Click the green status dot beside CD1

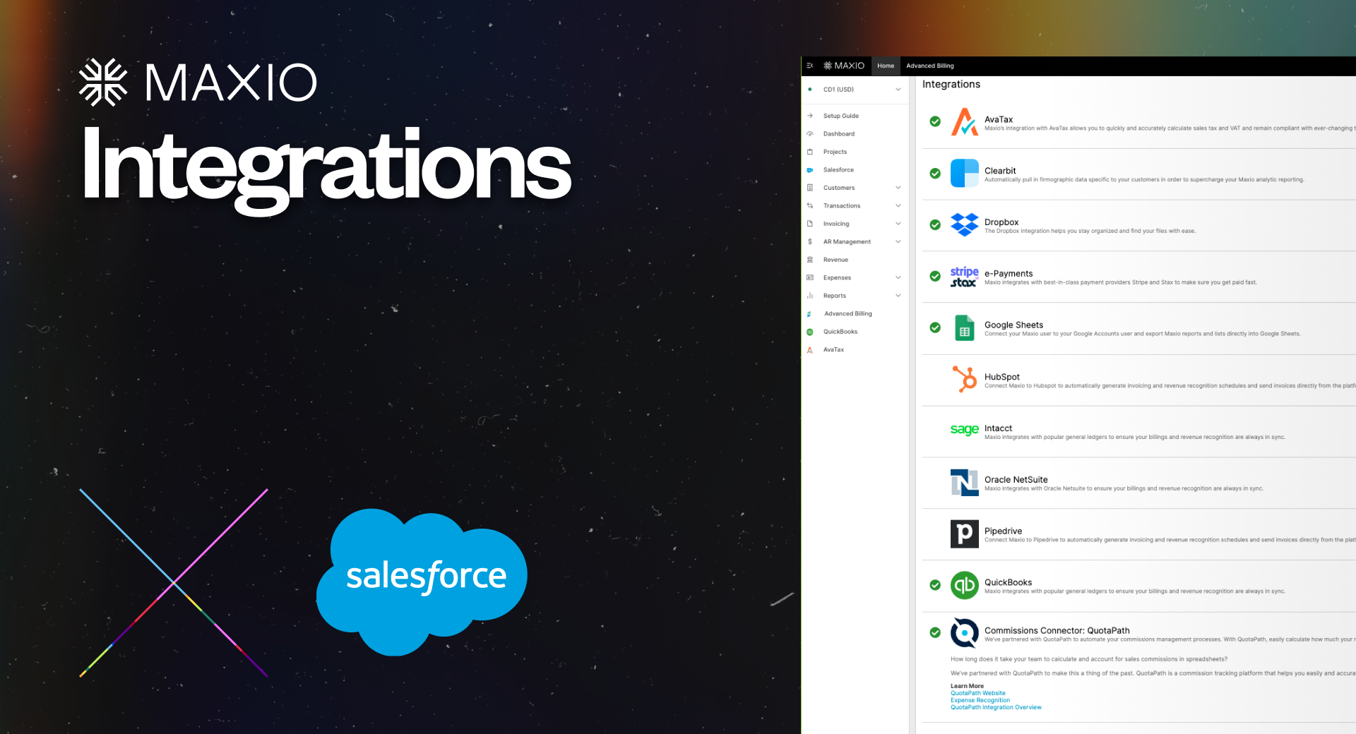[x=810, y=90]
